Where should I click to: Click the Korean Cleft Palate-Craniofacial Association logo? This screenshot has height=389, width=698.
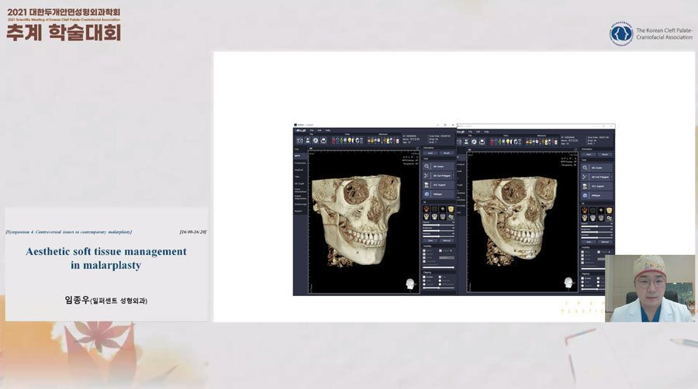tap(621, 33)
